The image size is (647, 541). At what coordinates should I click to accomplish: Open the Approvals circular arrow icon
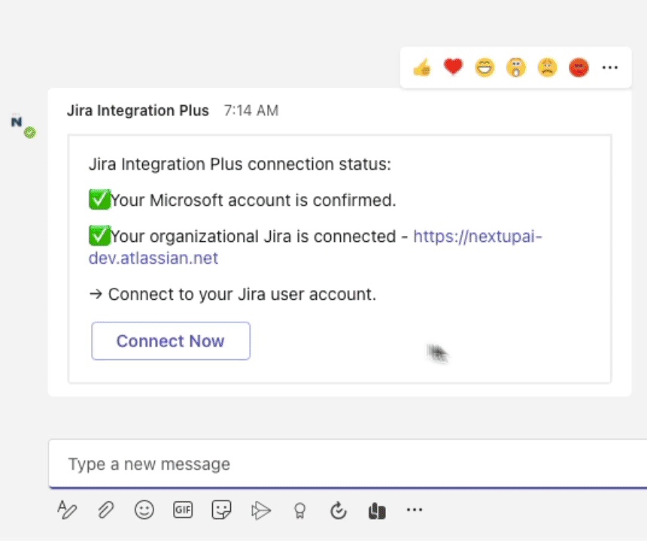339,510
